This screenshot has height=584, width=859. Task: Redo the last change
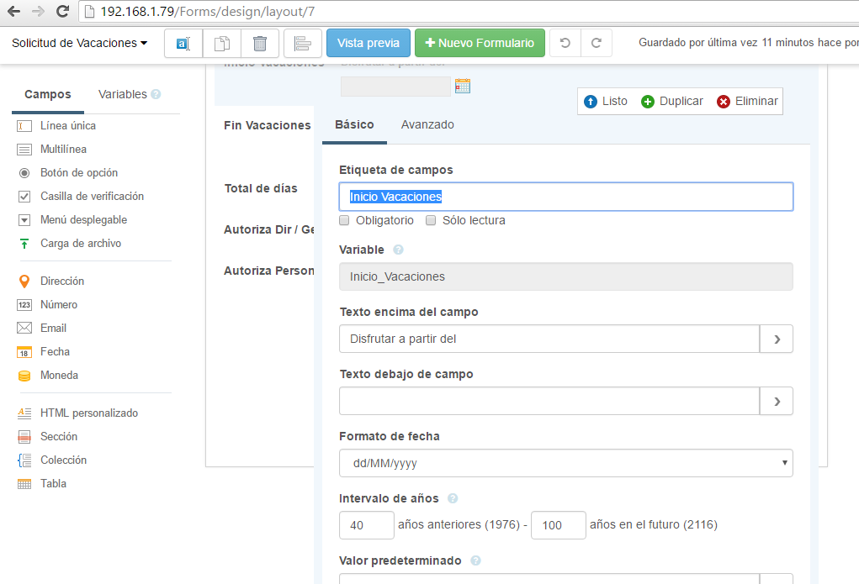tap(597, 43)
